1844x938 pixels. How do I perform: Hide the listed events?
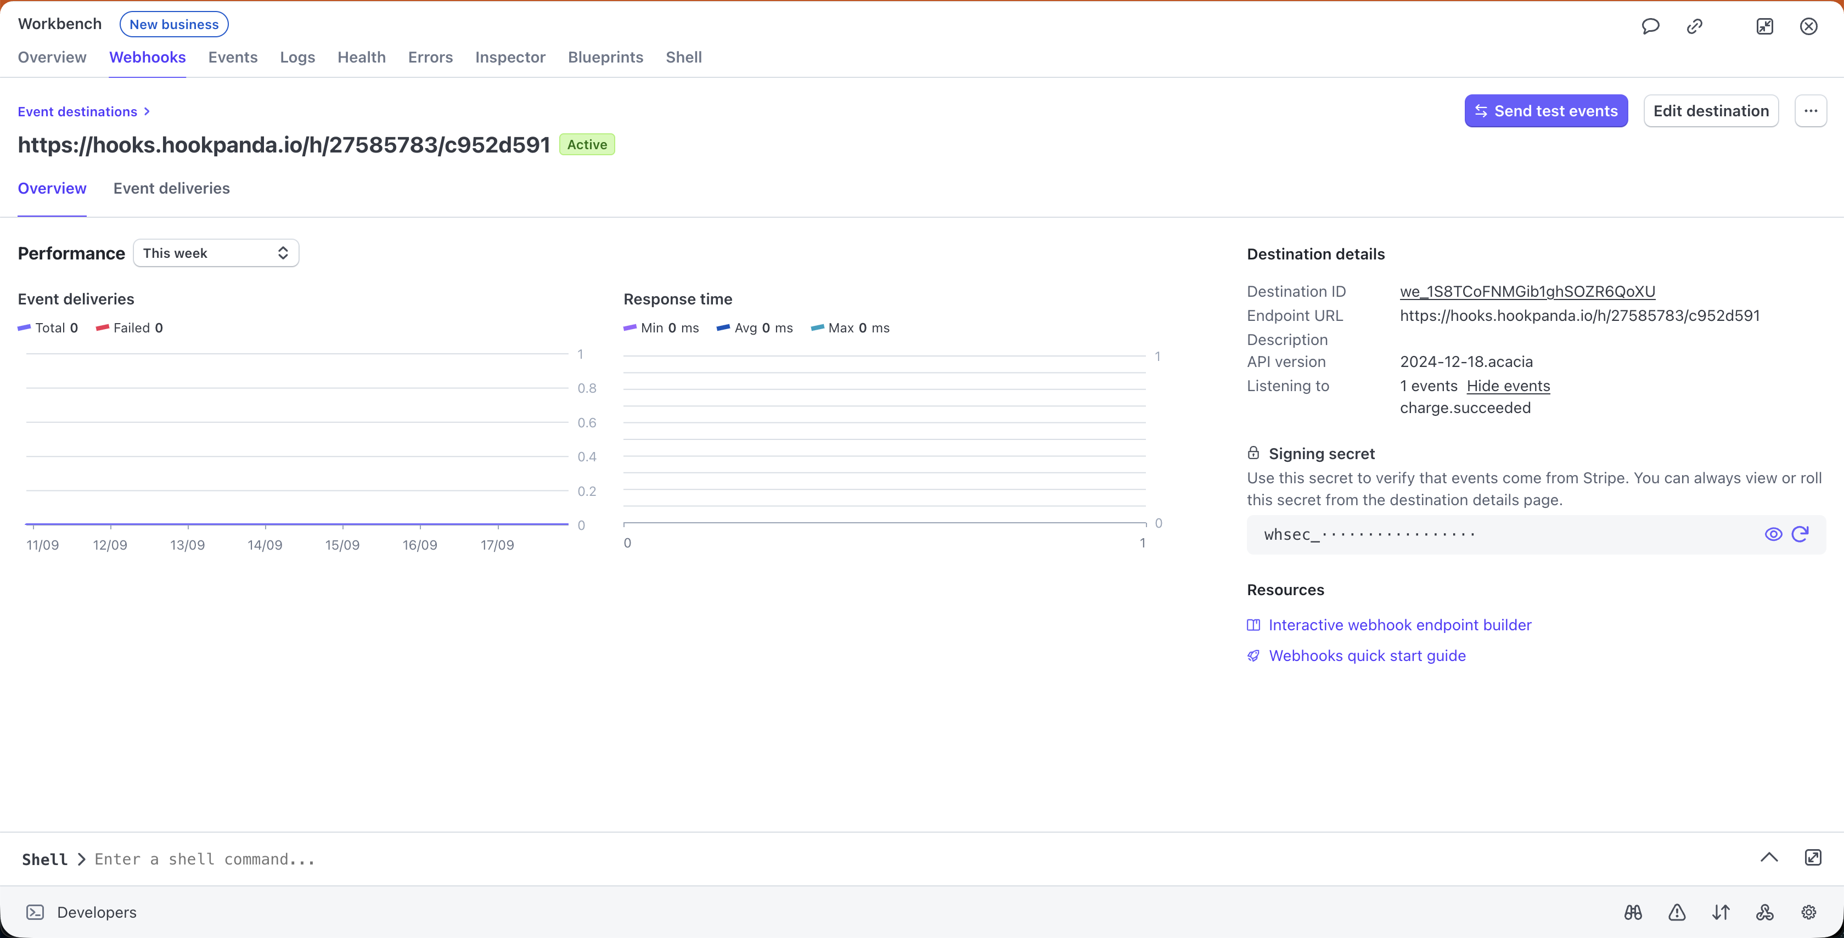(x=1508, y=386)
